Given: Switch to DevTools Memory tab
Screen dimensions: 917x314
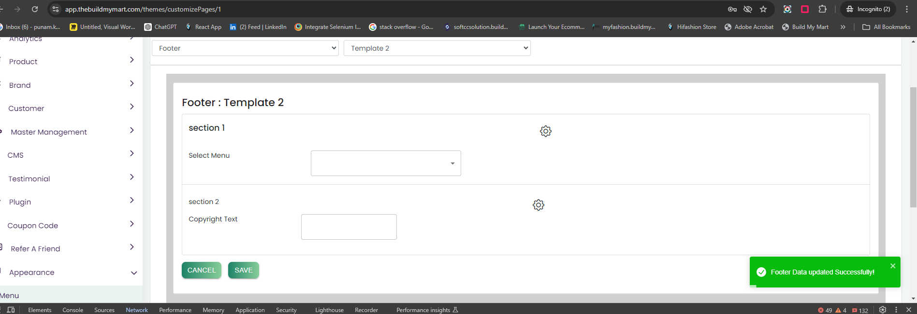Looking at the screenshot, I should 214,310.
